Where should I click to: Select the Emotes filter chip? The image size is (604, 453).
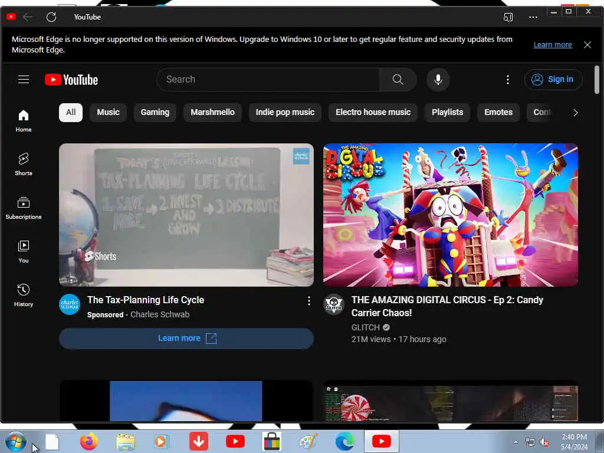click(498, 113)
